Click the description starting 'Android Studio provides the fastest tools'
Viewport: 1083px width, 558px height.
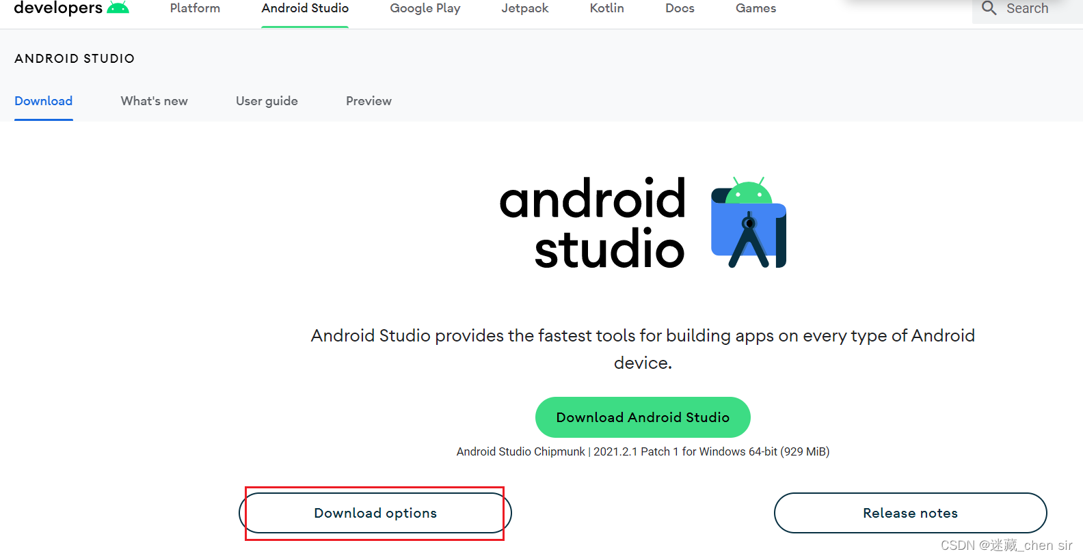pyautogui.click(x=643, y=349)
